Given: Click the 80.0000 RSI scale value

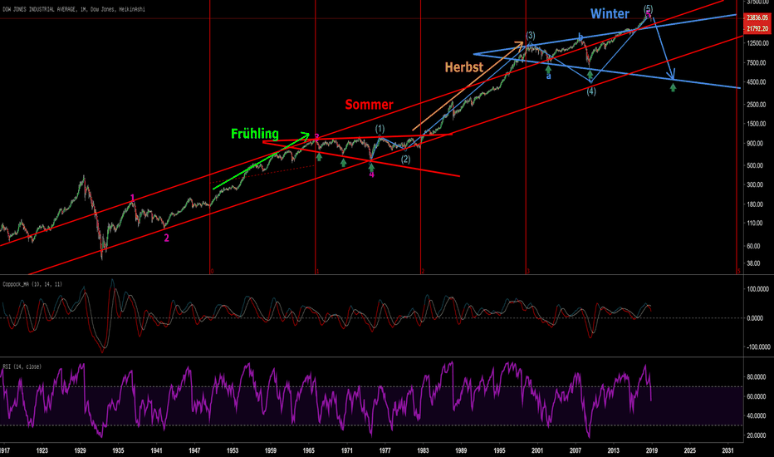Looking at the screenshot, I should click(x=757, y=377).
